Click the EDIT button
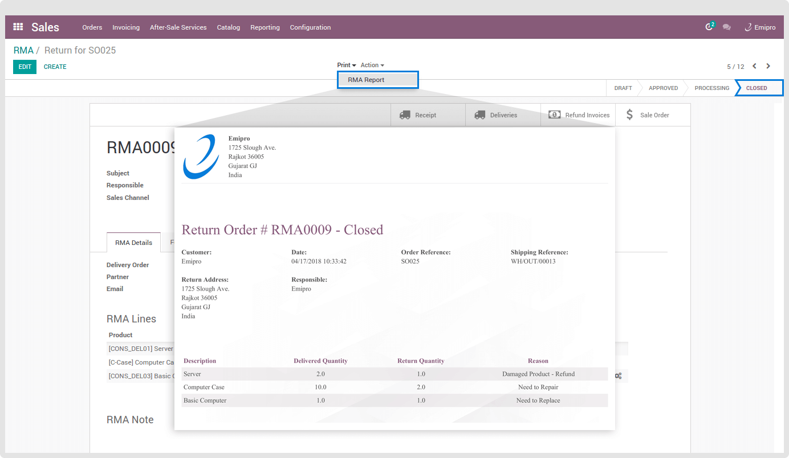The height and width of the screenshot is (458, 789). [x=25, y=67]
